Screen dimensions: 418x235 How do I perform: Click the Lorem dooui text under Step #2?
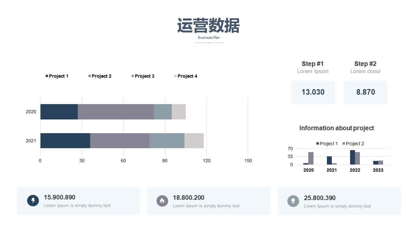tap(365, 71)
